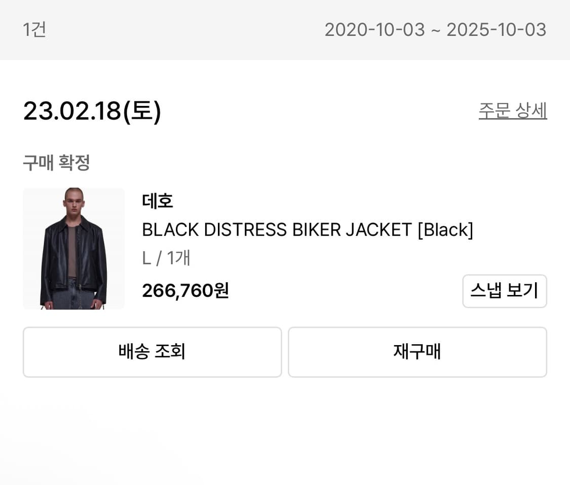
Task: Tap the L / 1개 option text
Action: 166,258
